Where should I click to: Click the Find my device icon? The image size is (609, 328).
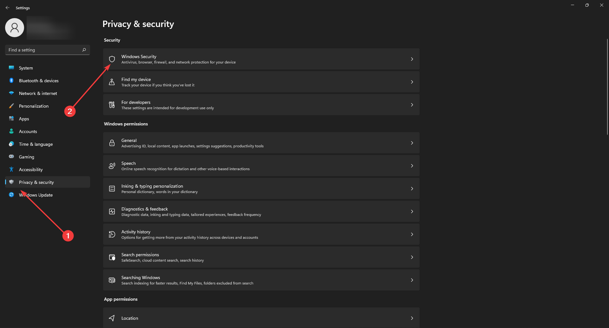tap(112, 82)
